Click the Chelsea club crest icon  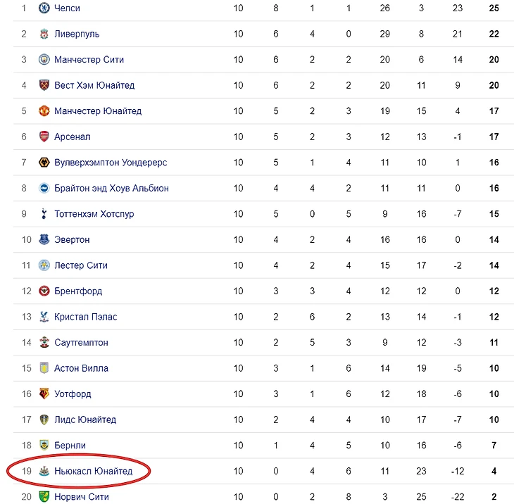click(x=44, y=8)
